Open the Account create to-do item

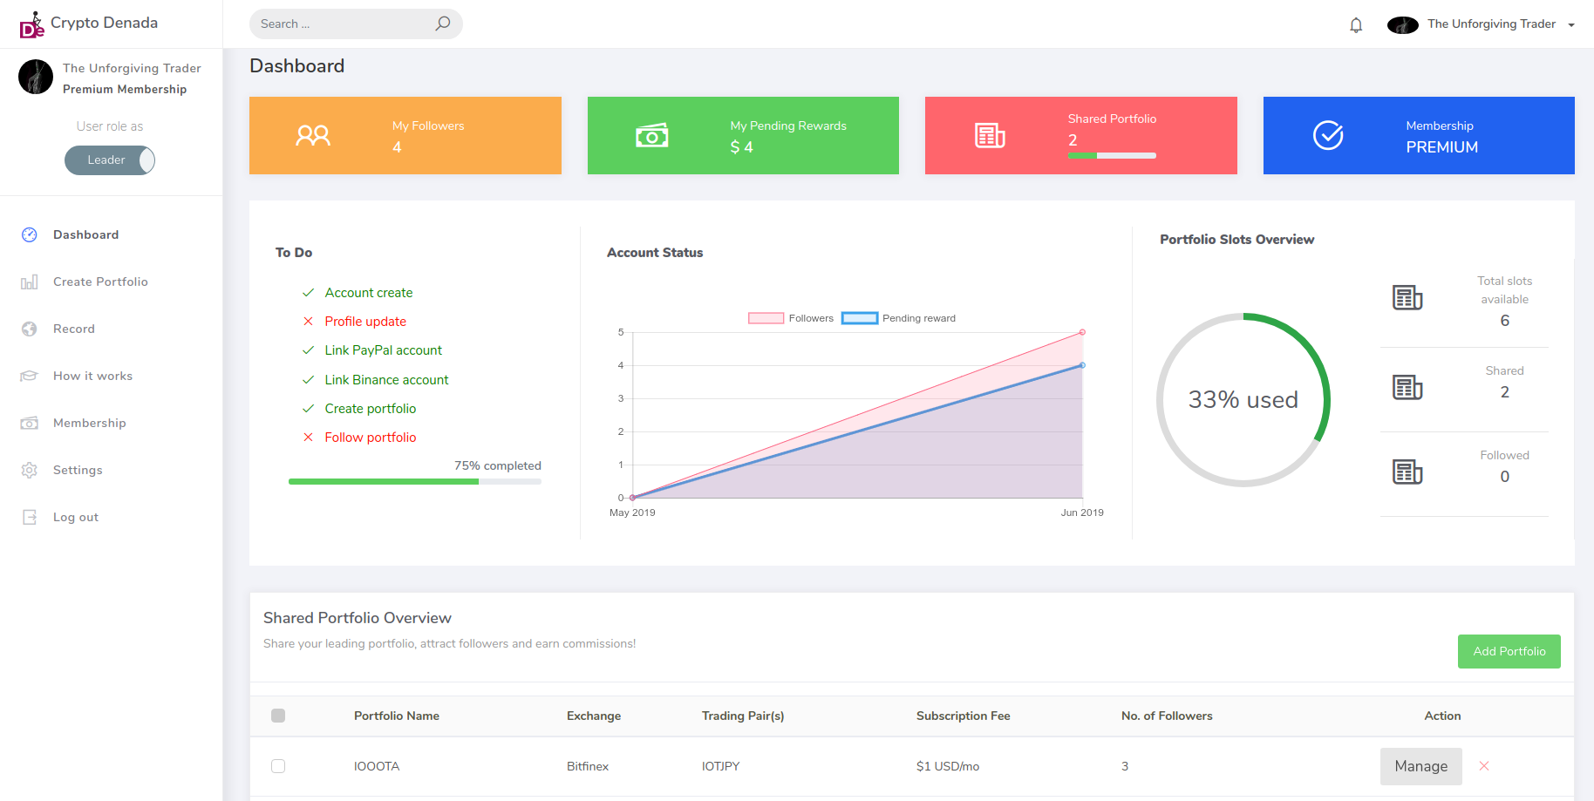pos(369,293)
